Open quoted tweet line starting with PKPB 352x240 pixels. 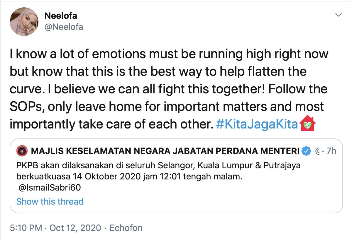point(158,166)
